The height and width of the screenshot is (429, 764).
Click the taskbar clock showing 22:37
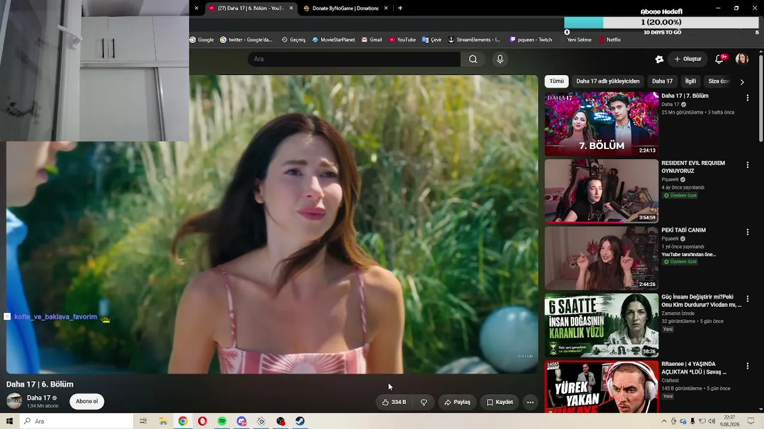(x=729, y=421)
